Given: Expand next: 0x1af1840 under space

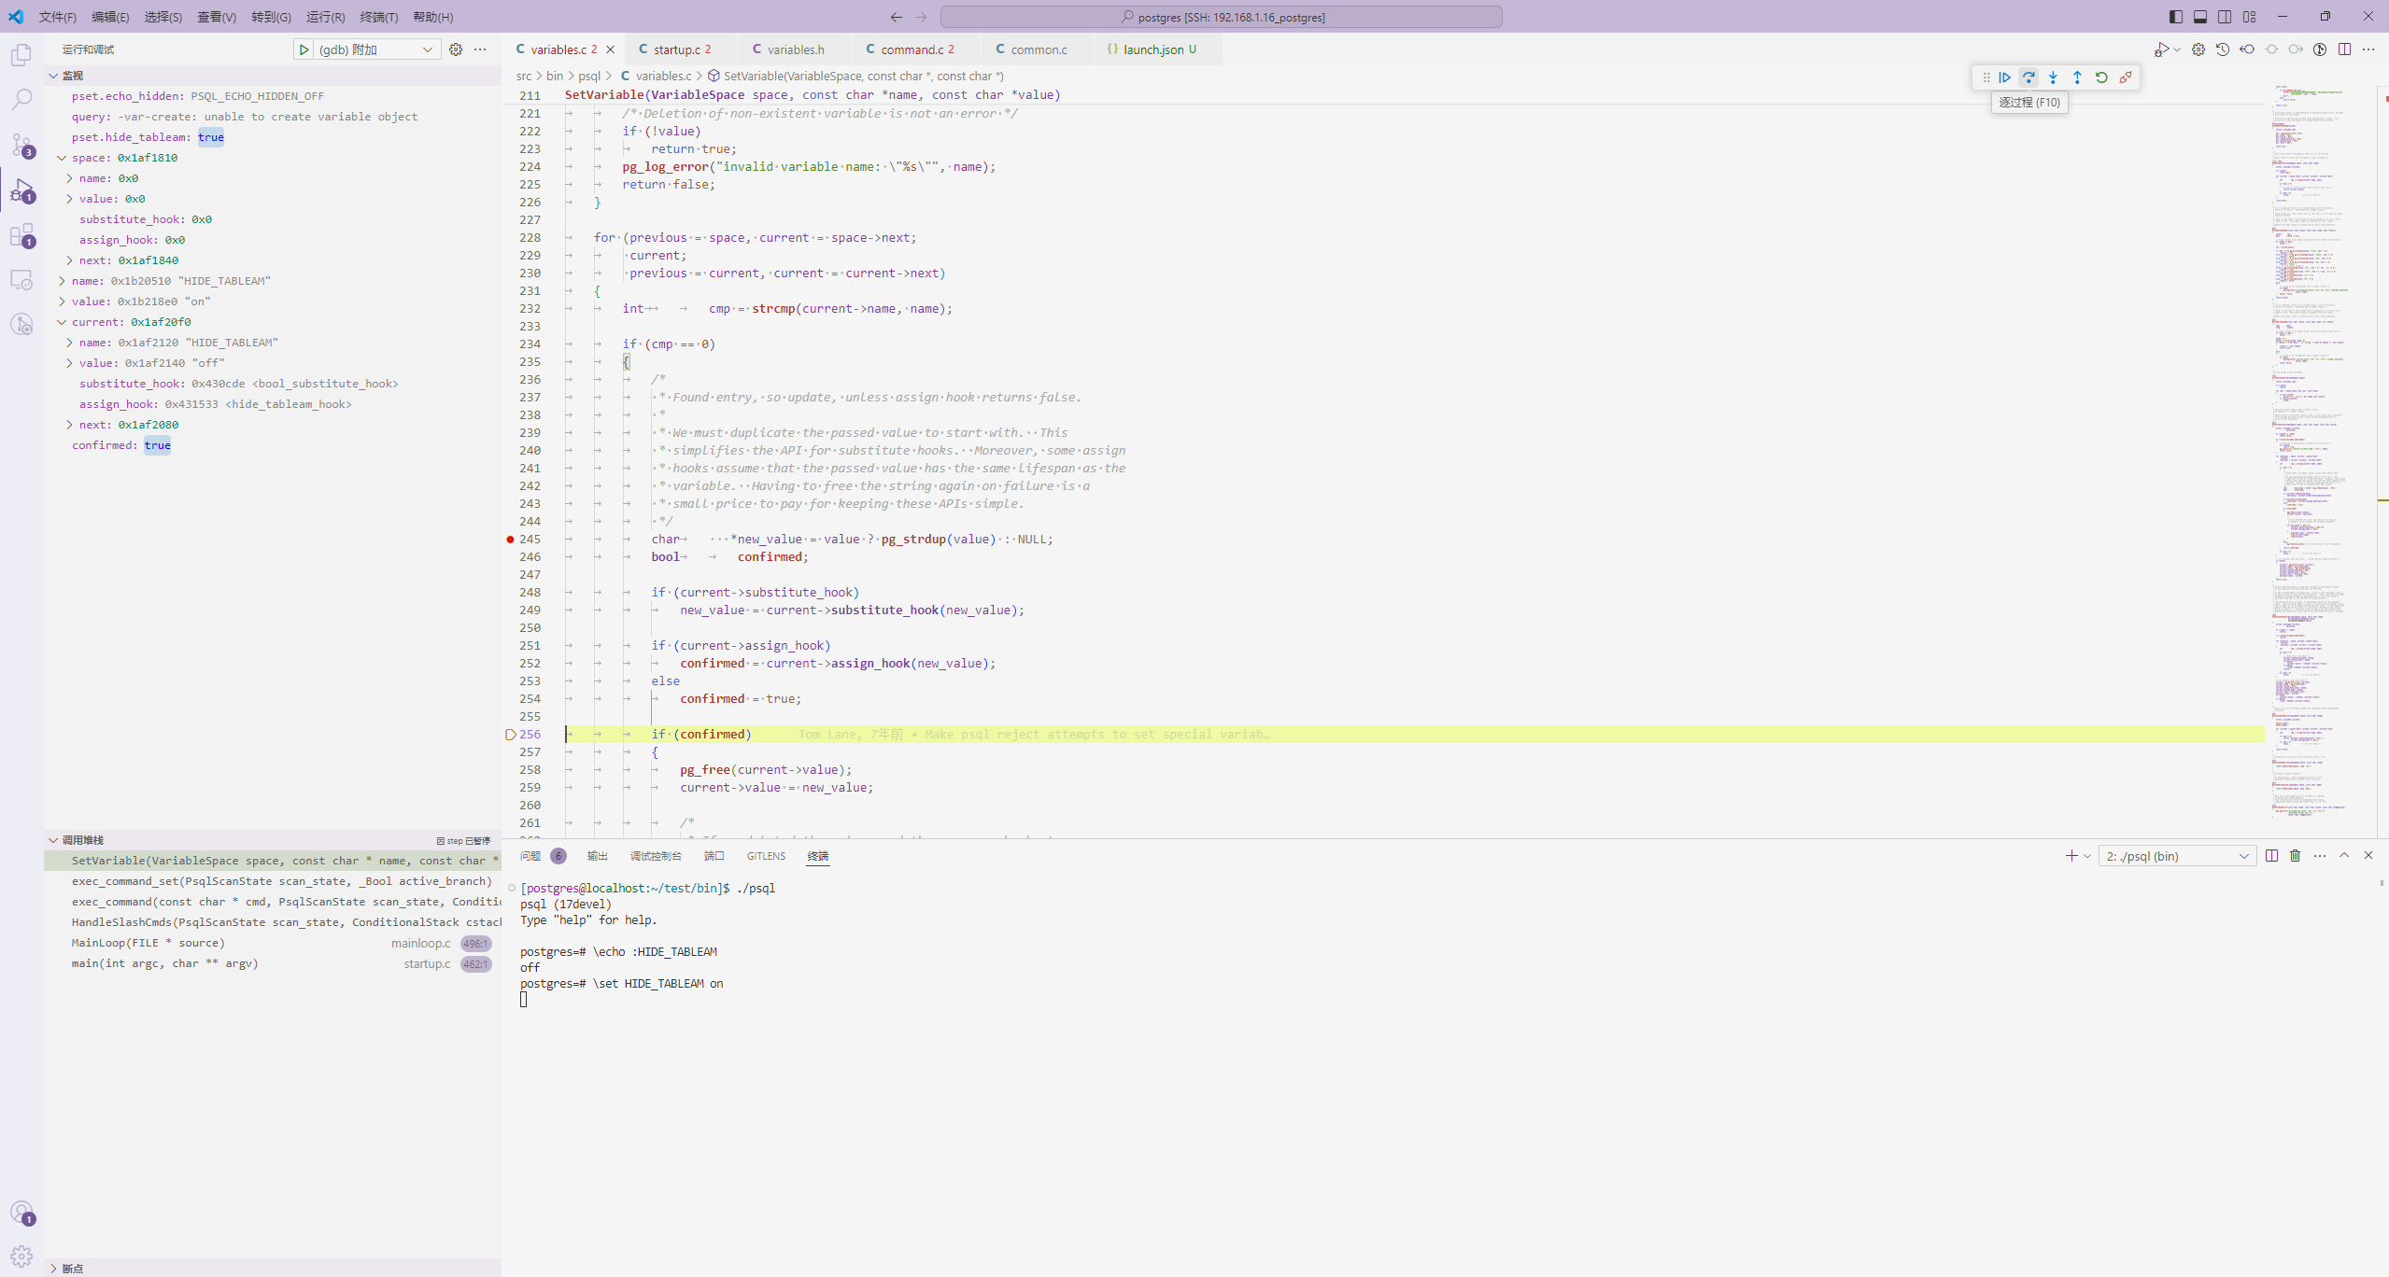Looking at the screenshot, I should 69,260.
